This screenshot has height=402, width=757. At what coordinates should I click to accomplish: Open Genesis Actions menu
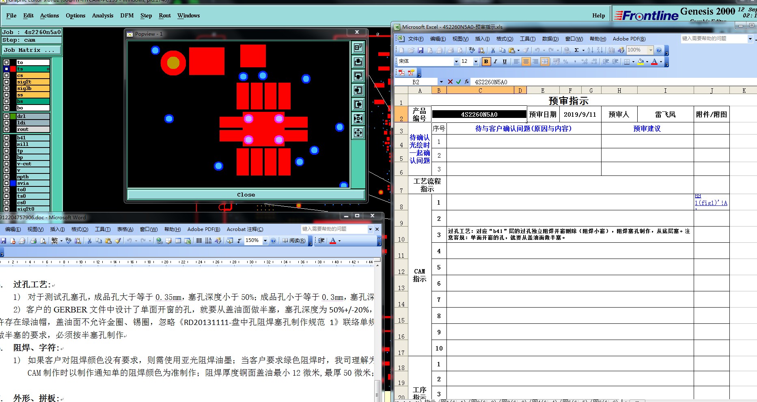coord(50,15)
